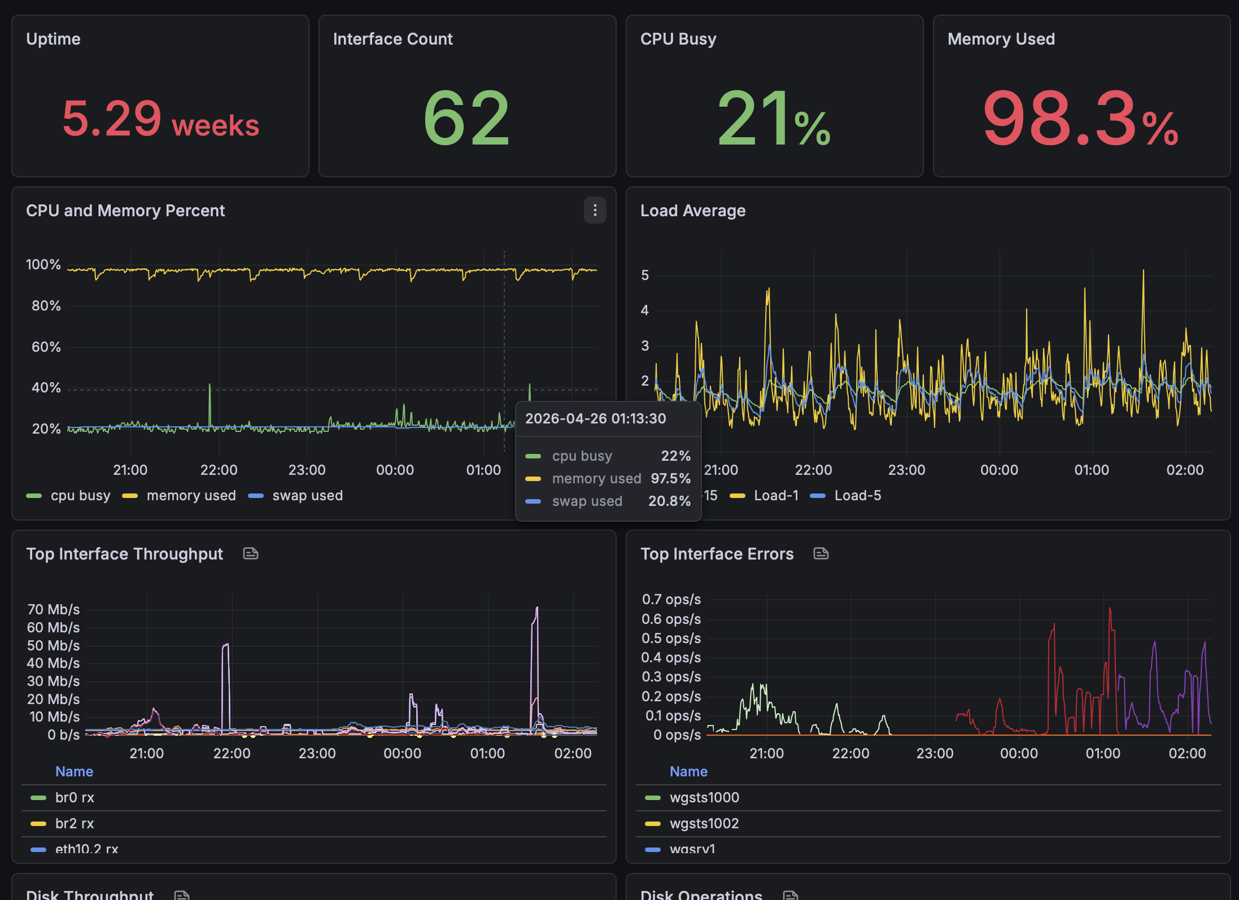This screenshot has height=900, width=1239.
Task: Click the Memory Used panel title
Action: point(1001,39)
